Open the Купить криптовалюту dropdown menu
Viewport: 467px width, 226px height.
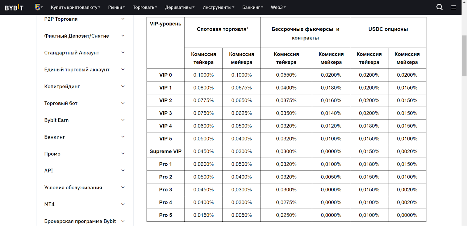pos(75,7)
